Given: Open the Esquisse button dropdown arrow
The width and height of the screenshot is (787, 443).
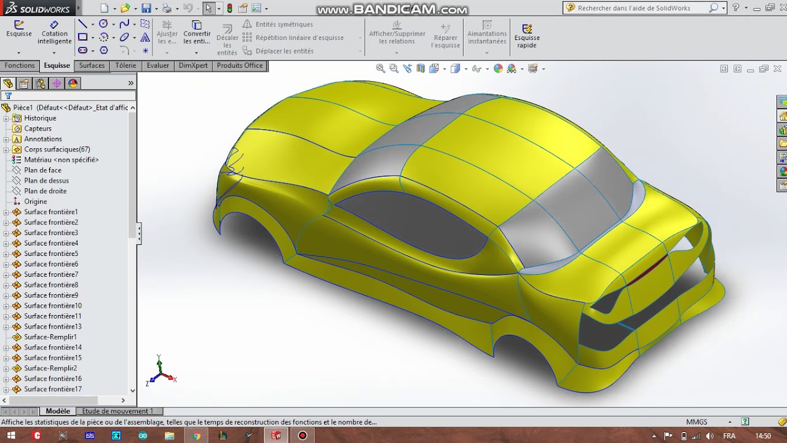Looking at the screenshot, I should tap(18, 53).
